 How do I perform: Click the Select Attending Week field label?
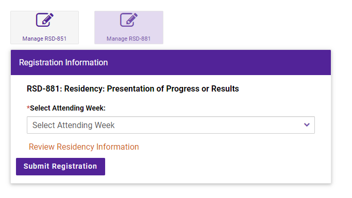click(68, 108)
